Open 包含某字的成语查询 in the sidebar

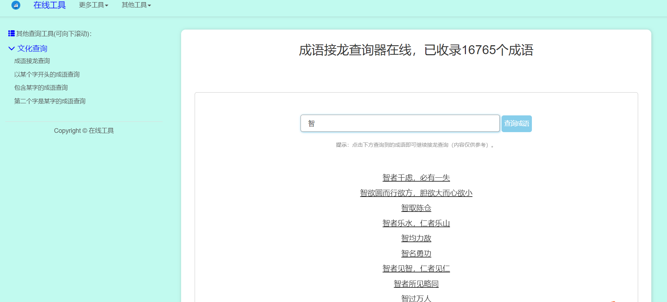41,88
